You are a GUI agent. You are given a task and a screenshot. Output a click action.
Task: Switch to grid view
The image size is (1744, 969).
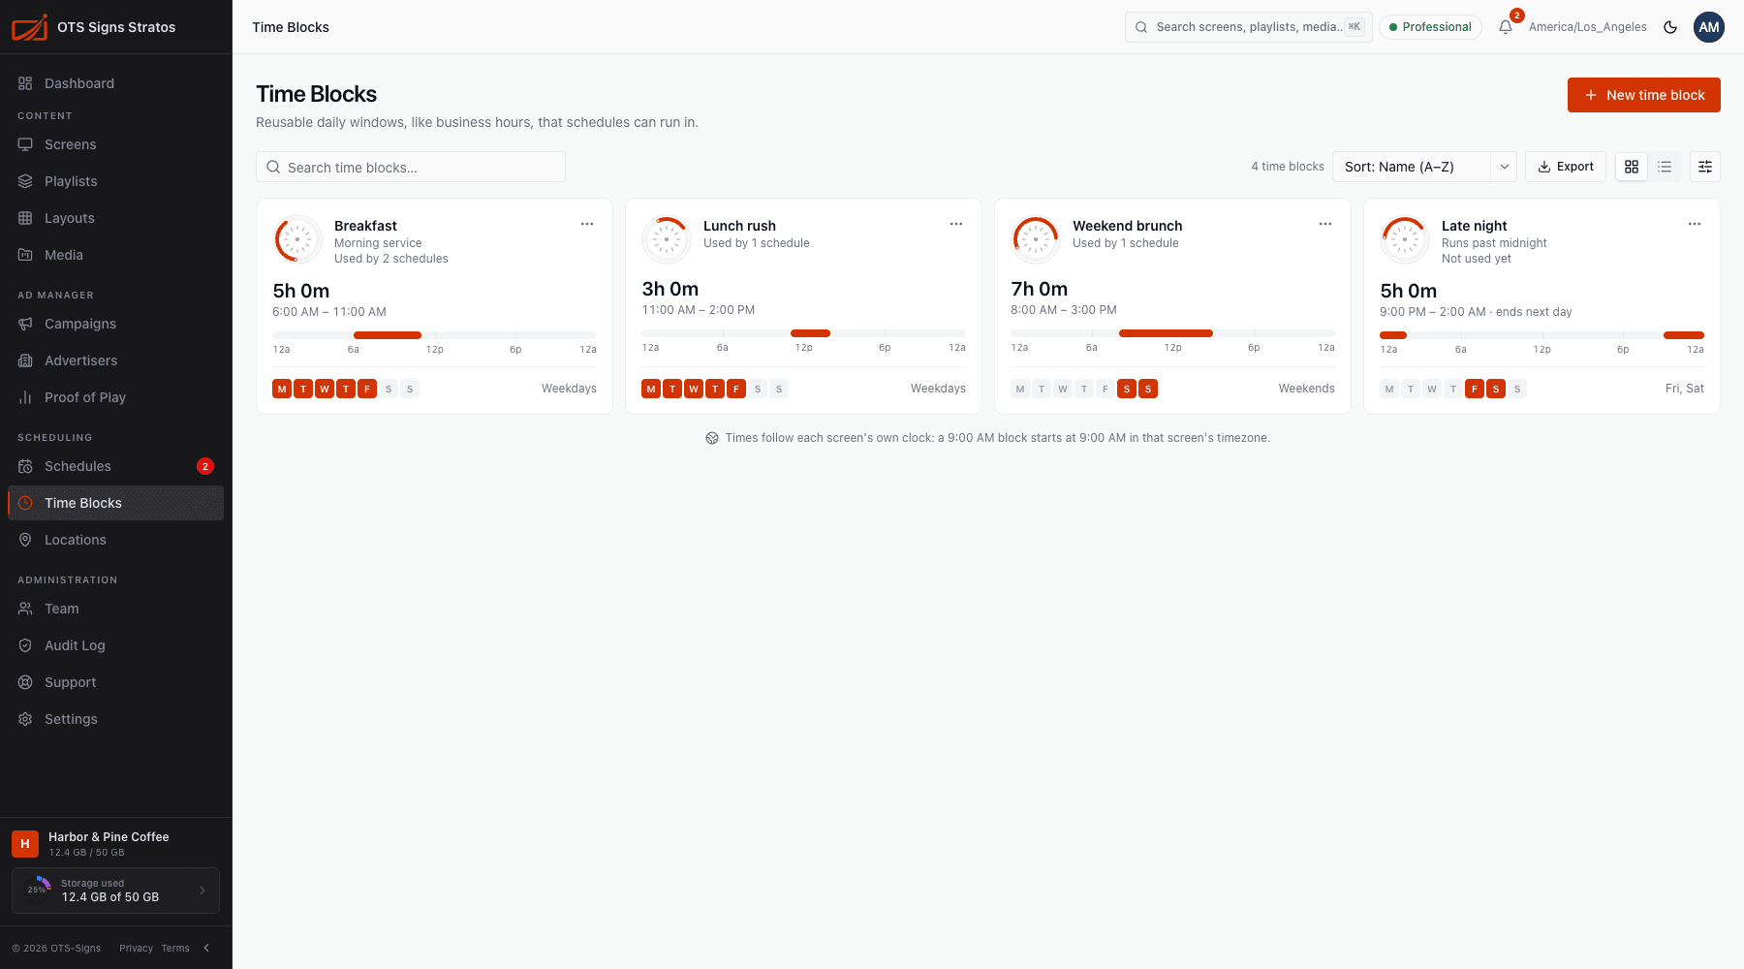[1632, 167]
